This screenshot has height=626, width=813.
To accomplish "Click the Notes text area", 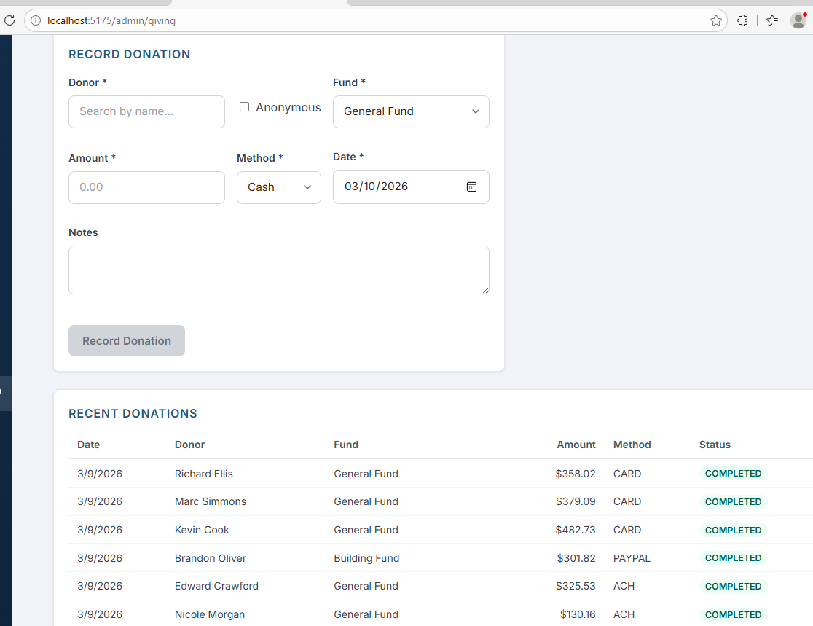I will point(278,270).
